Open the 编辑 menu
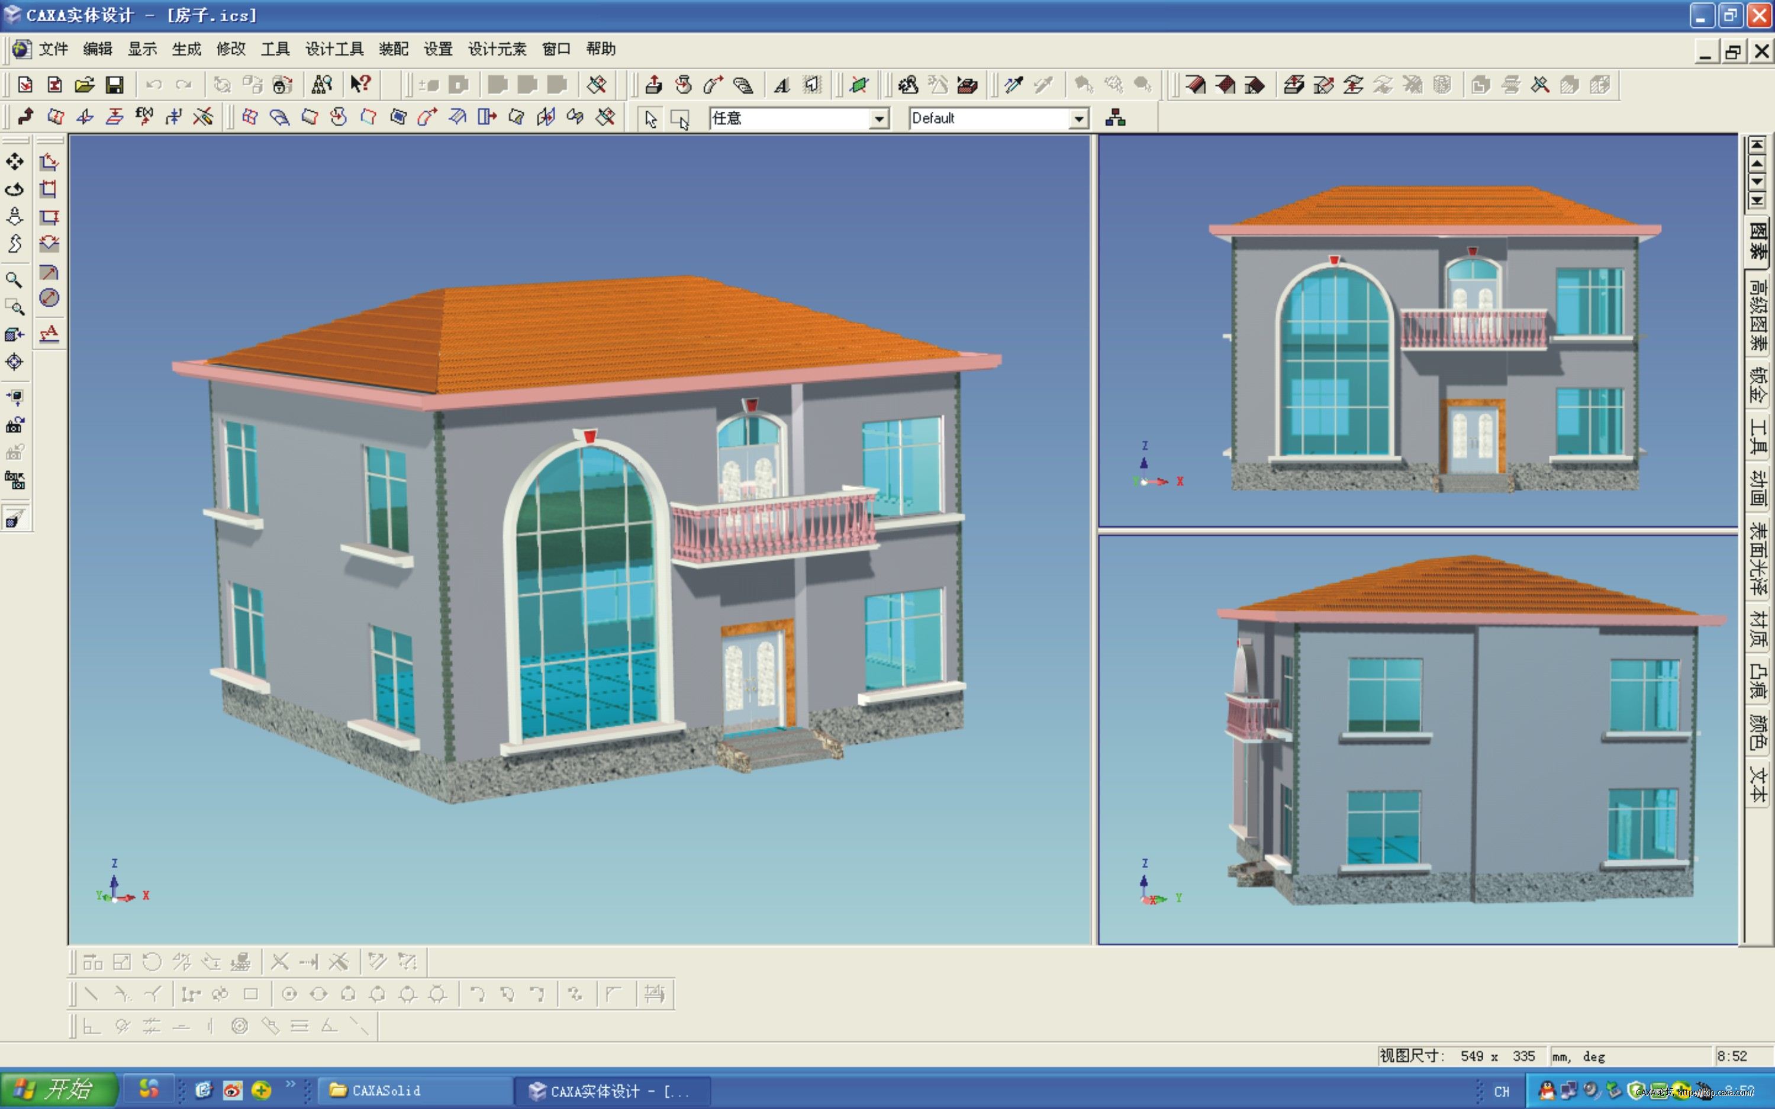The image size is (1775, 1109). [x=98, y=49]
